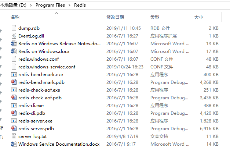Sort files by the 类型 column header
Screen dimensions: 230x149
coord(155,17)
